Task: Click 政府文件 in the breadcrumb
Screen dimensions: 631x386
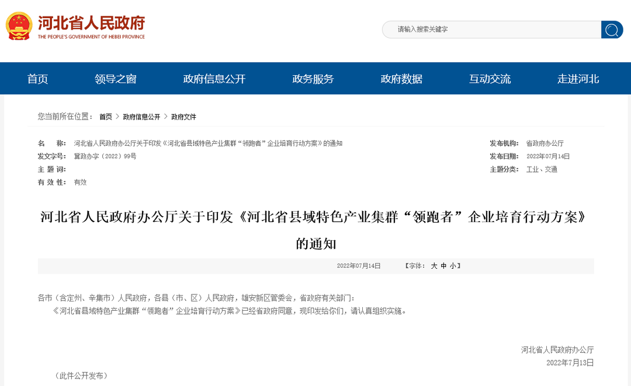Action: click(x=183, y=117)
